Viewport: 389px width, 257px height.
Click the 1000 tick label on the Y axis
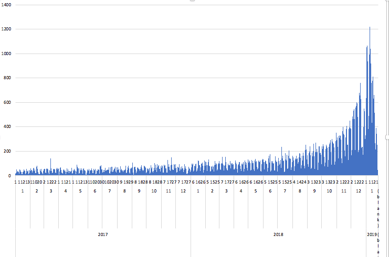(7, 53)
